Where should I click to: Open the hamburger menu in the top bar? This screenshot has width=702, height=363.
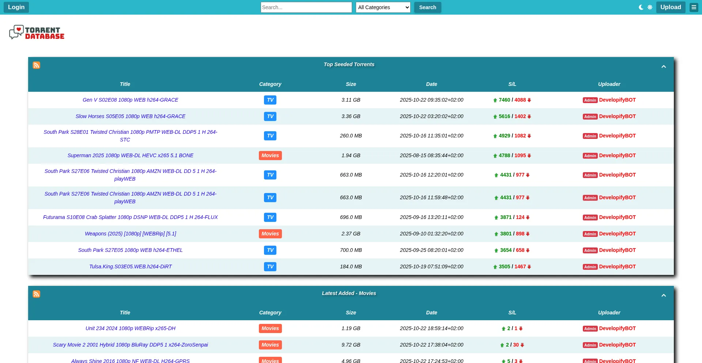pos(694,7)
